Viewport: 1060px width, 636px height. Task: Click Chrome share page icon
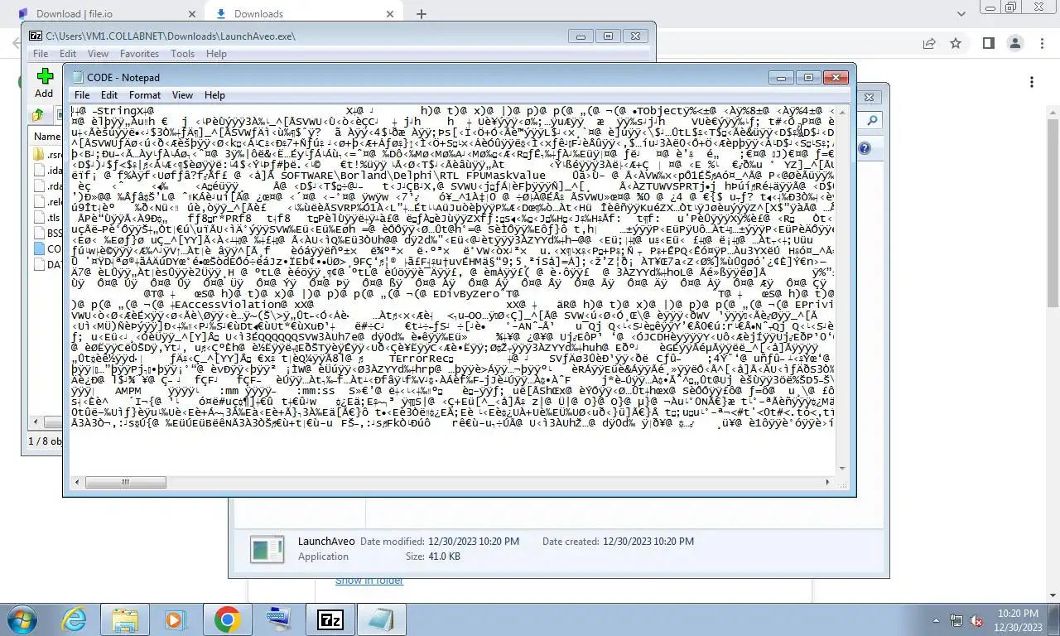pyautogui.click(x=929, y=43)
